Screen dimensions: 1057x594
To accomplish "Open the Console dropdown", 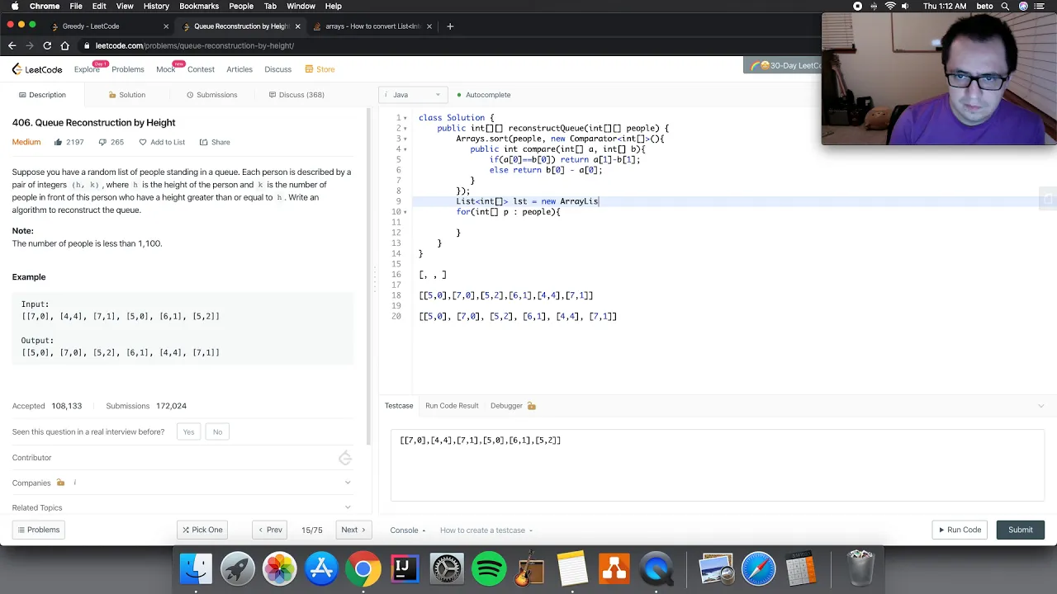I will [x=408, y=530].
